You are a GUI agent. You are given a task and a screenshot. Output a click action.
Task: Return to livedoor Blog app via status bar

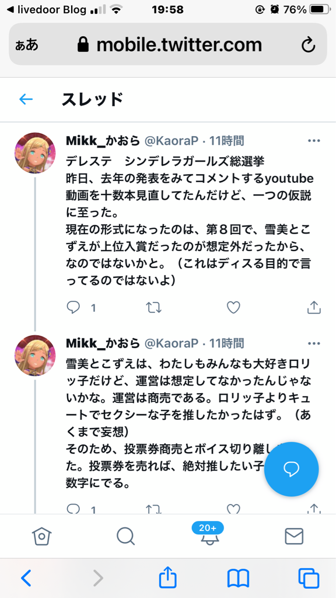click(x=47, y=9)
